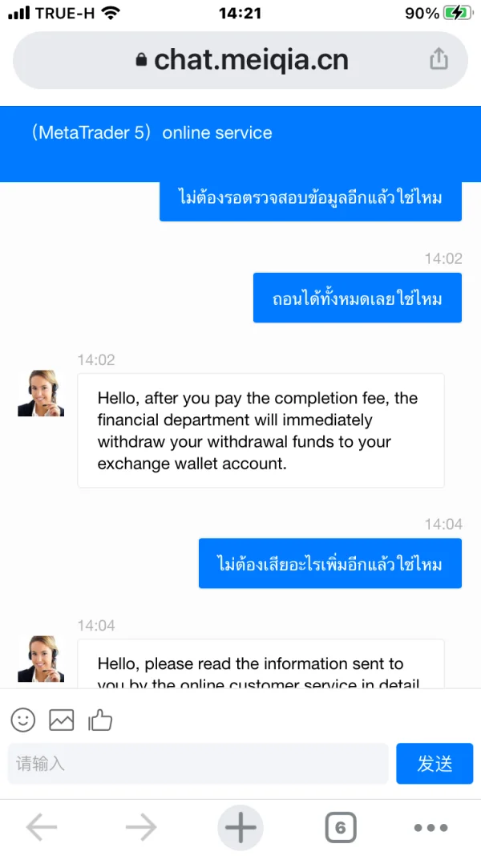Tap the thumbs-up rating icon

(x=100, y=720)
